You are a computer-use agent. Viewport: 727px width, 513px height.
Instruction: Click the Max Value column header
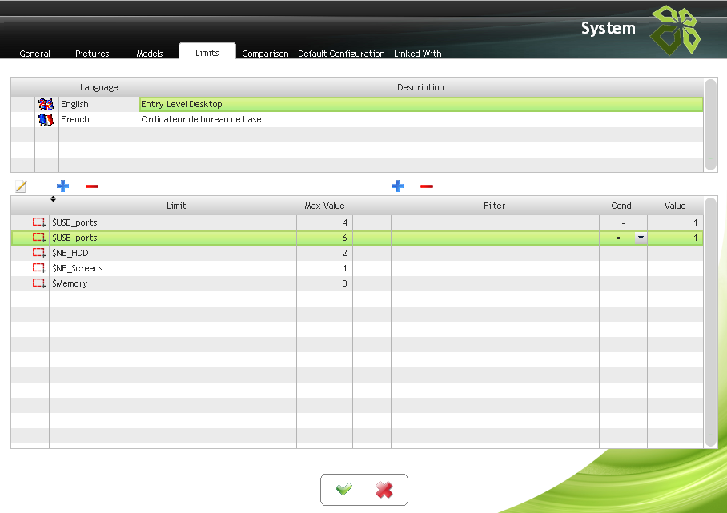coord(324,206)
